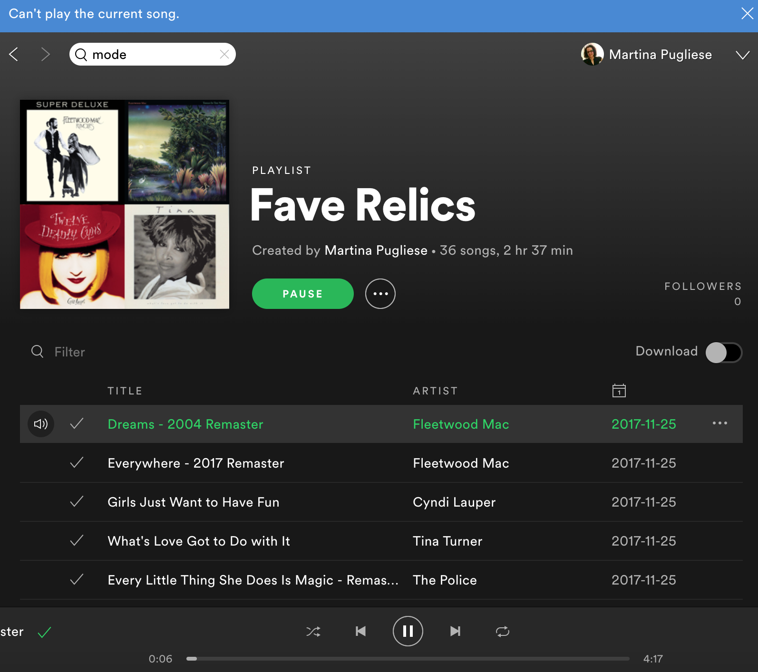This screenshot has height=672, width=758.
Task: Pause playback with the circular pause button
Action: click(x=408, y=631)
